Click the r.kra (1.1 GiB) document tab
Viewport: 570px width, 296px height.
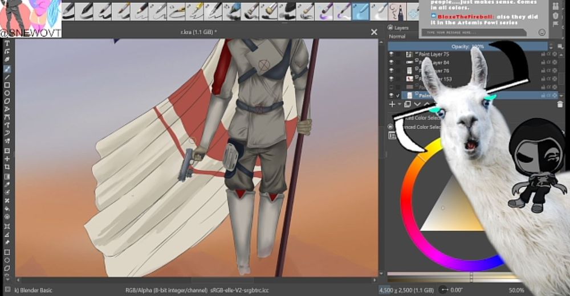[x=198, y=32]
